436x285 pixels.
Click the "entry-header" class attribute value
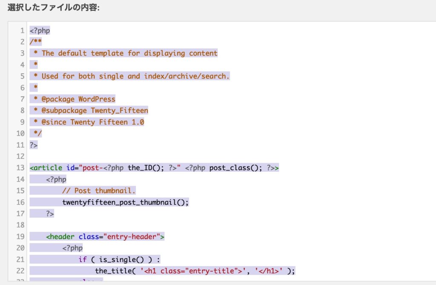coord(136,237)
